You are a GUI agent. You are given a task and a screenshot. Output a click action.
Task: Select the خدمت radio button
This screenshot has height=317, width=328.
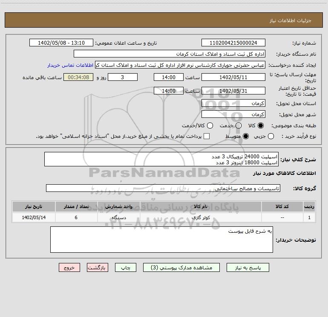[x=239, y=126]
